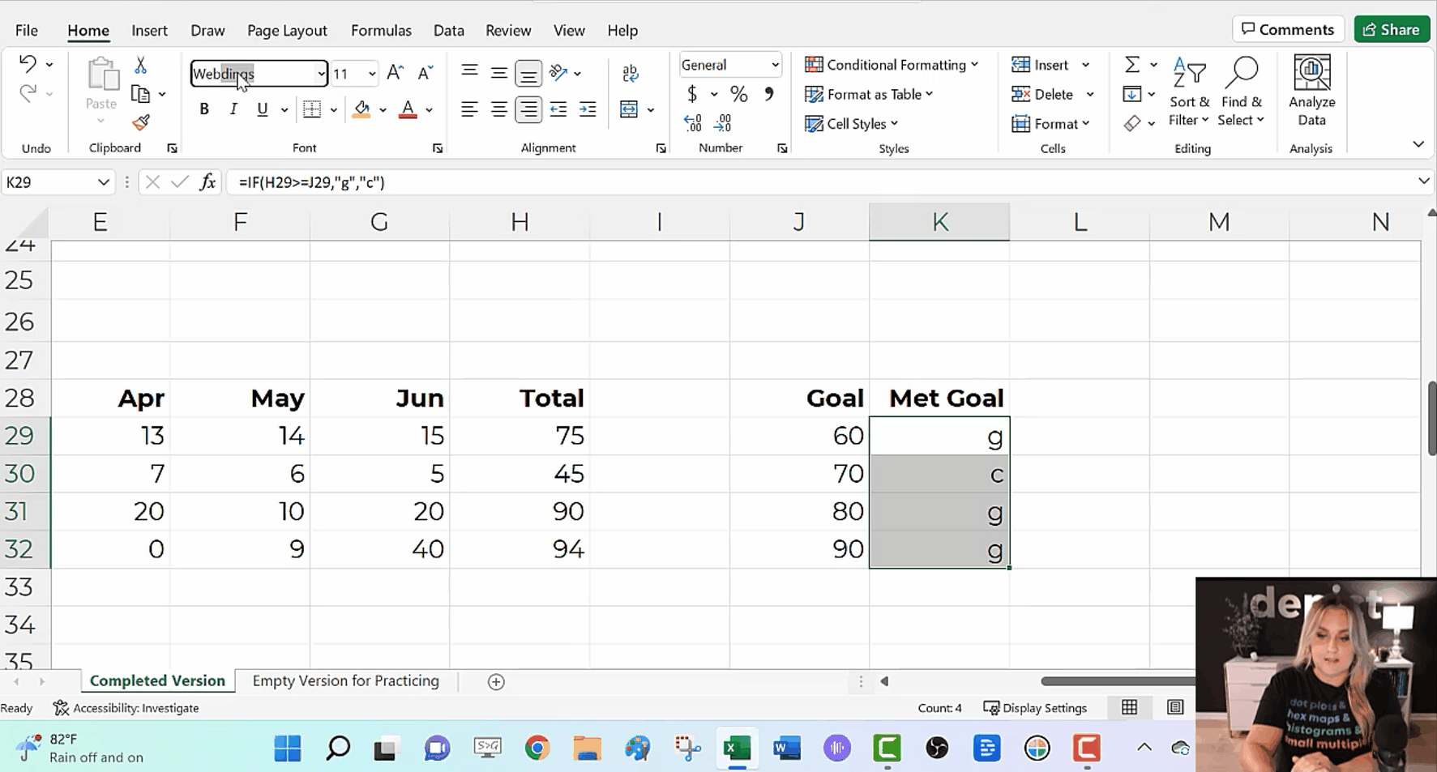
Task: Toggle Top Align
Action: click(469, 73)
